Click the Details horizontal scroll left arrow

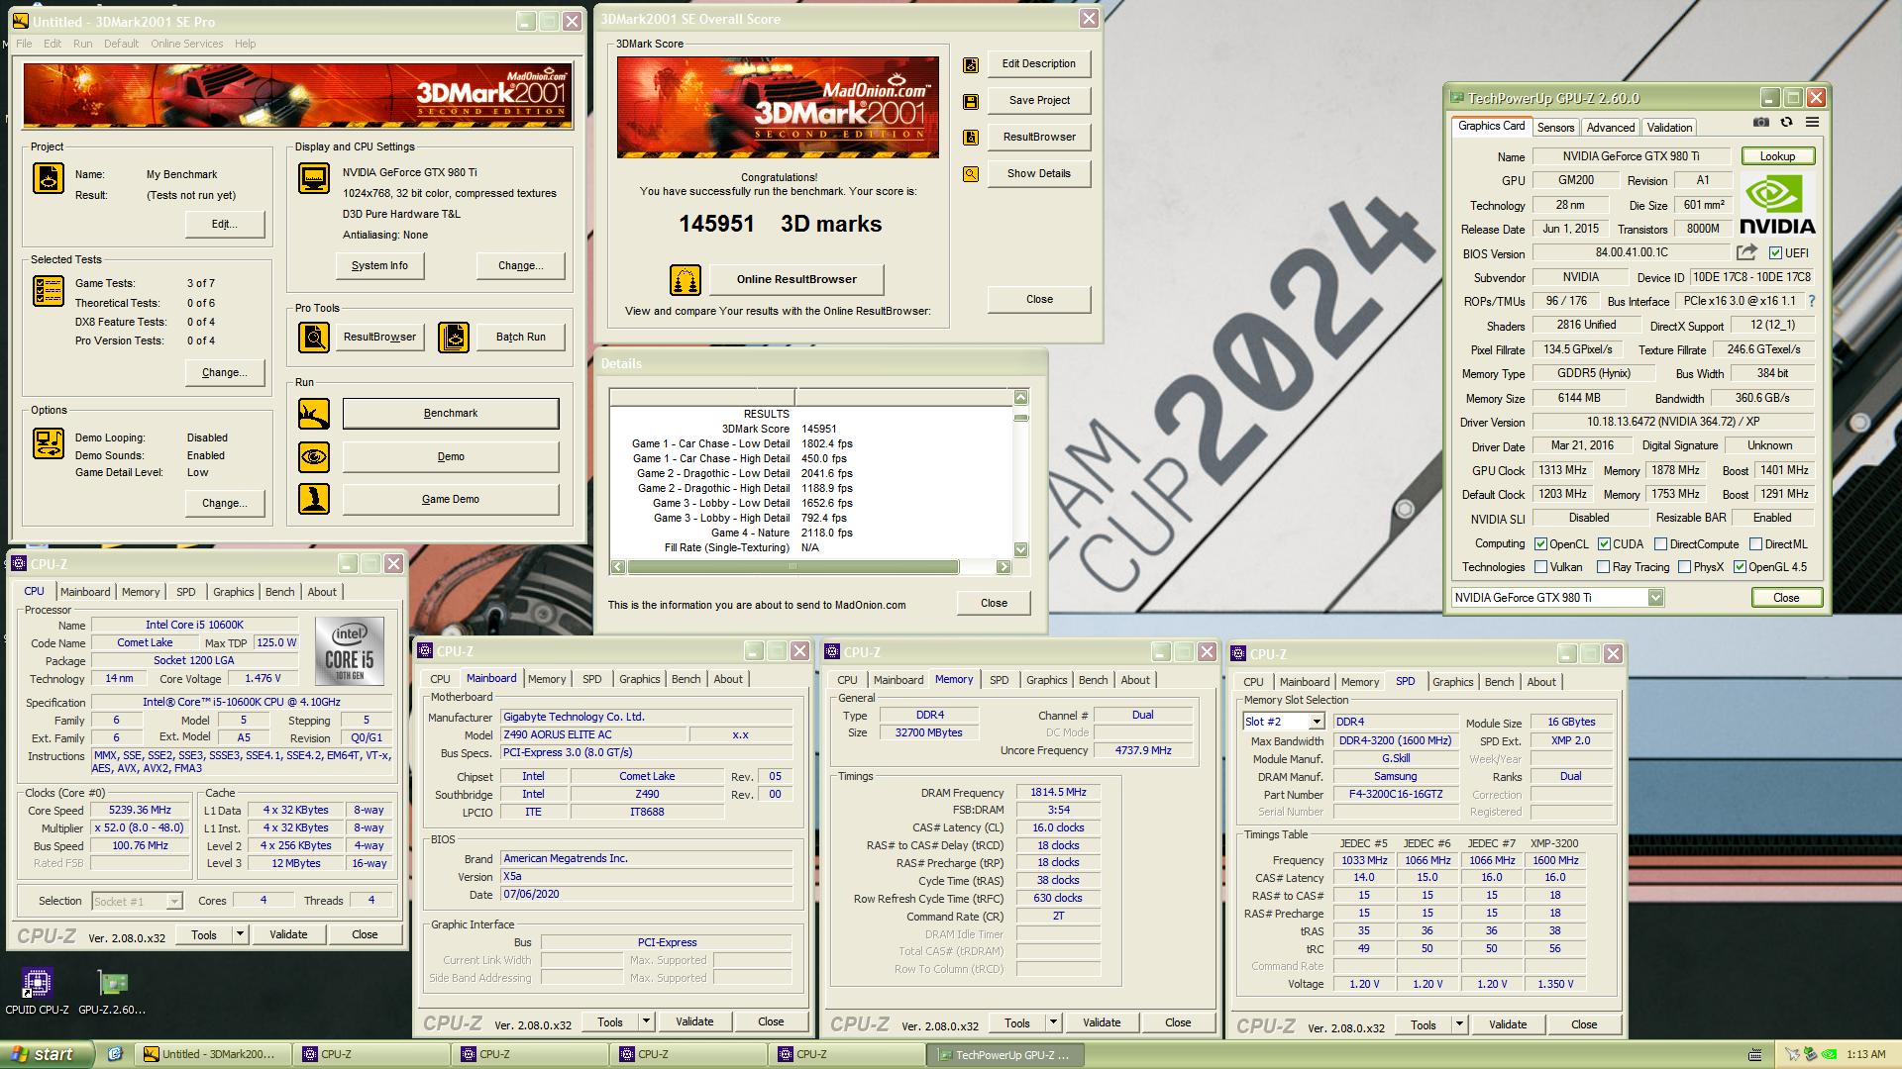click(618, 567)
